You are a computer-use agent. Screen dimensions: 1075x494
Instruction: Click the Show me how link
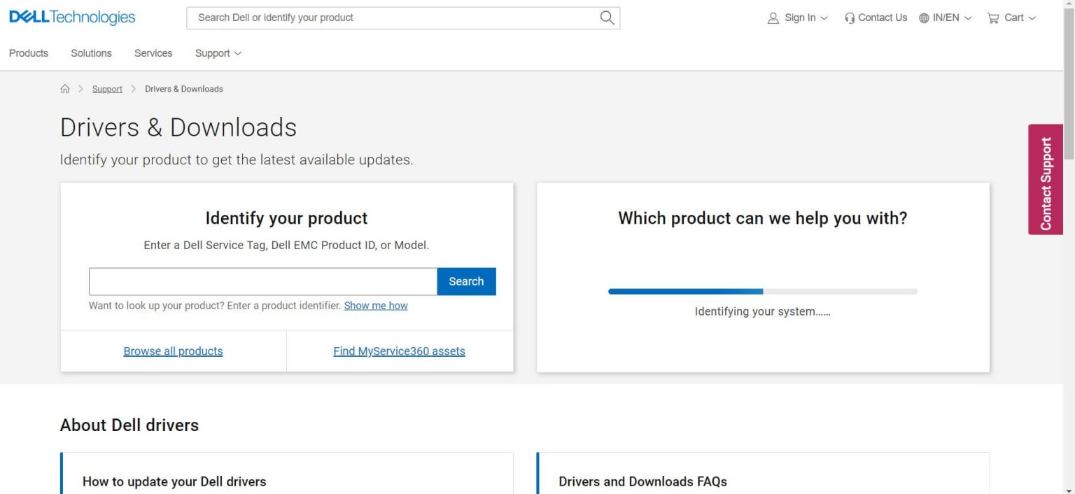coord(376,306)
